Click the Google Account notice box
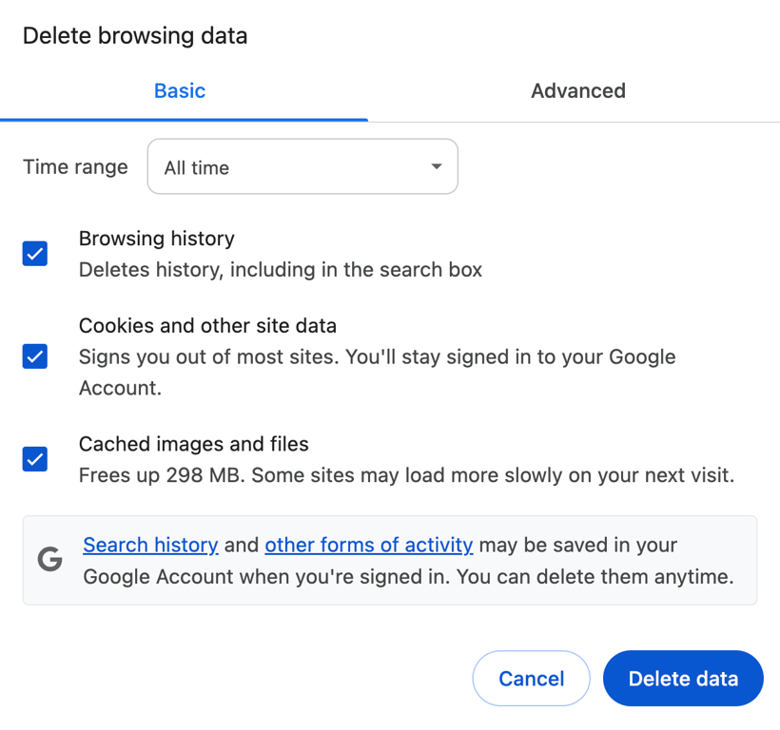Image resolution: width=780 pixels, height=730 pixels. pos(390,560)
